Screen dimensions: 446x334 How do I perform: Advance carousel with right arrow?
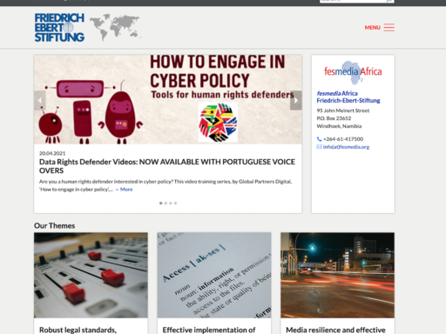(x=296, y=100)
